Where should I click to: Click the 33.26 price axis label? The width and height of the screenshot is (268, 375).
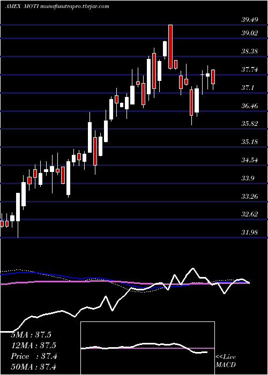(x=250, y=197)
